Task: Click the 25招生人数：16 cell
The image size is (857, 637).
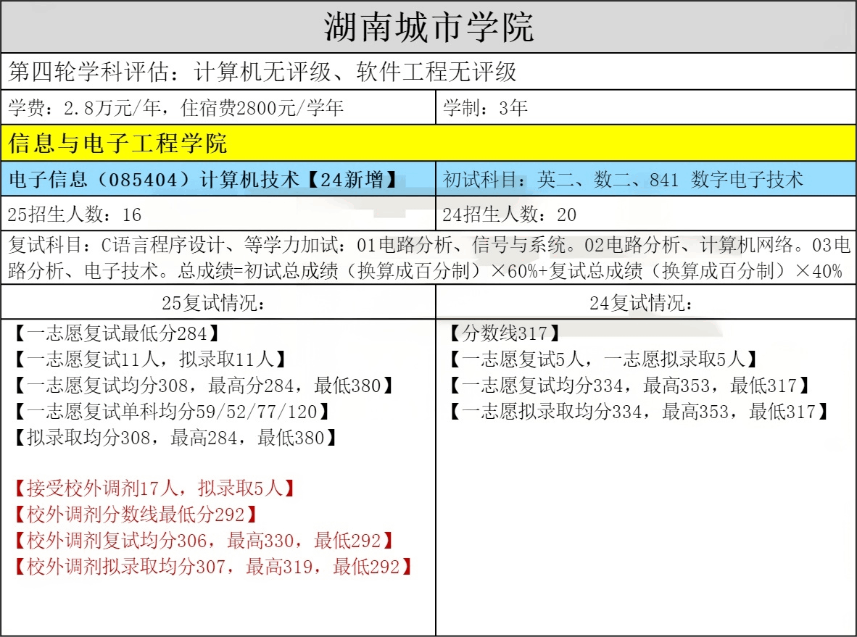Action: [x=75, y=215]
